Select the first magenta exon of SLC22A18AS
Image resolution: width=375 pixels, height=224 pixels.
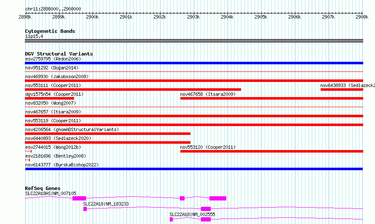pos(79,198)
